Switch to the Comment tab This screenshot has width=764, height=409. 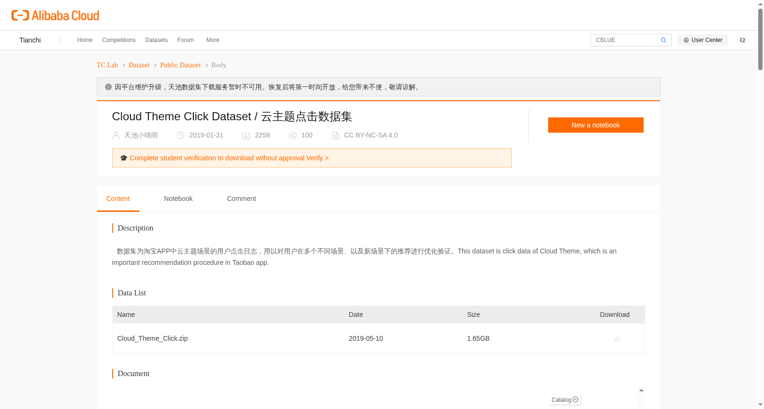click(241, 199)
